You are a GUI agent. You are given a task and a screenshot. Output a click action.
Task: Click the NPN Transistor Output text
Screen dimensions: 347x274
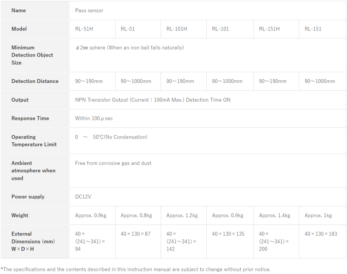[x=152, y=100]
